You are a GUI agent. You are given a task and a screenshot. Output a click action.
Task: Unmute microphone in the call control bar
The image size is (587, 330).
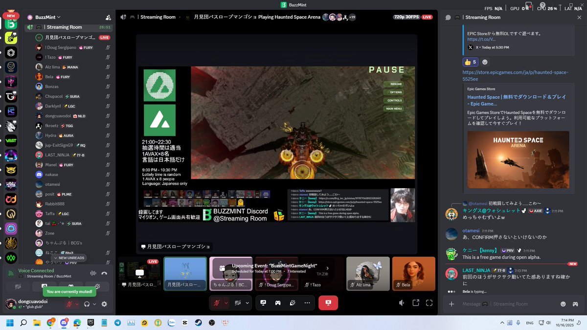[x=216, y=303]
